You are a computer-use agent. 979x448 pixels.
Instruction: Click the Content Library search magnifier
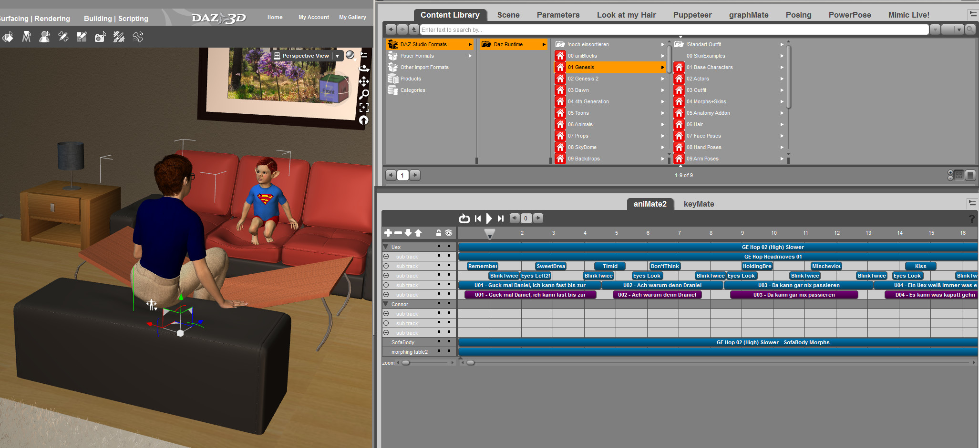click(x=970, y=30)
